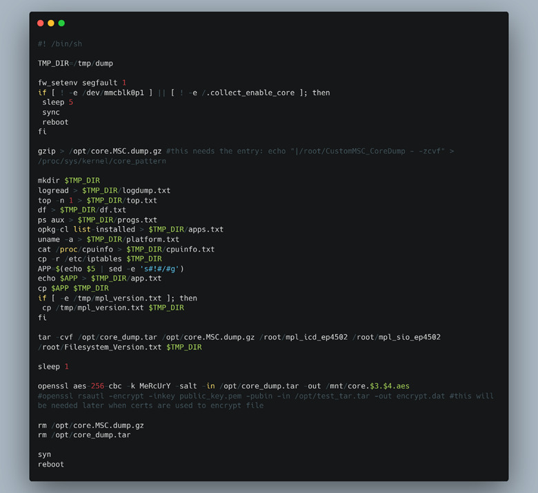Screen dimensions: 538x493
Task: Click '/mnt/core.$3.$4.aes' output path
Action: click(x=368, y=386)
